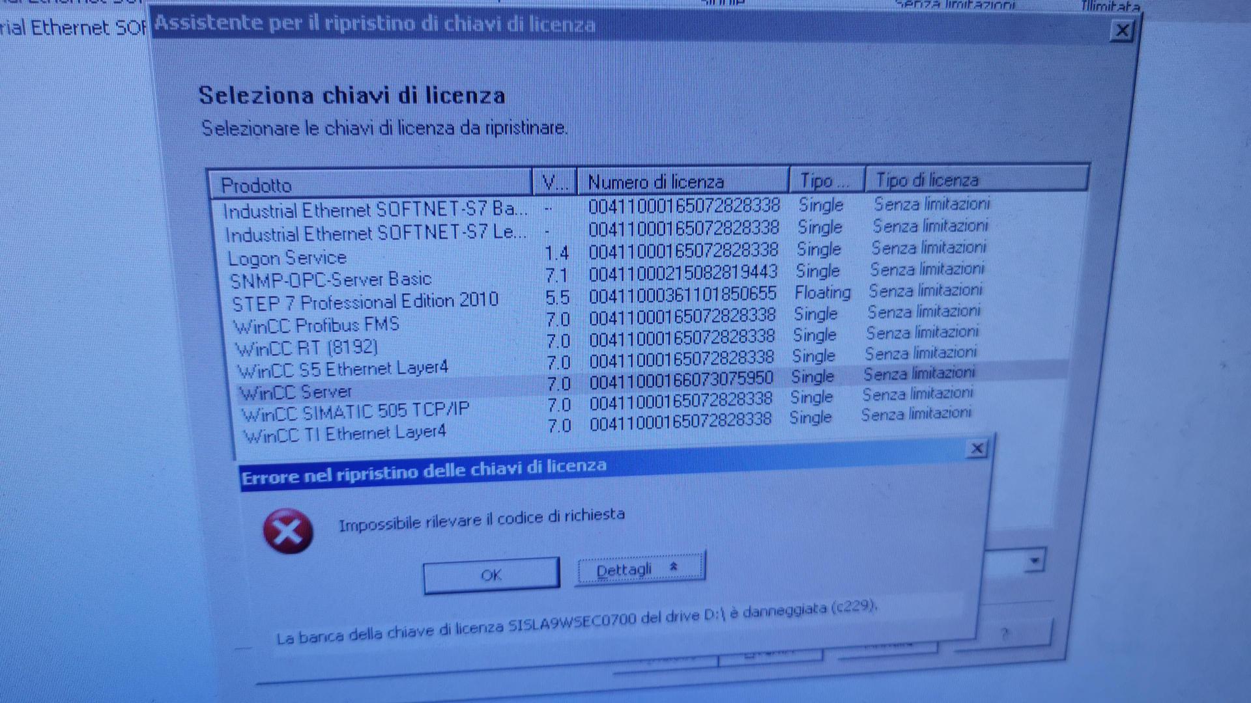This screenshot has width=1251, height=703.
Task: Close the license restore error dialog
Action: pyautogui.click(x=977, y=448)
